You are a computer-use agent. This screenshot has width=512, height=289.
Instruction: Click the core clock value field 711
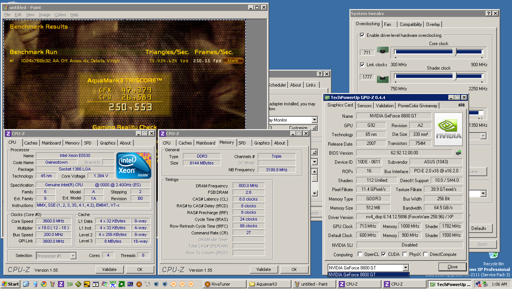[367, 52]
